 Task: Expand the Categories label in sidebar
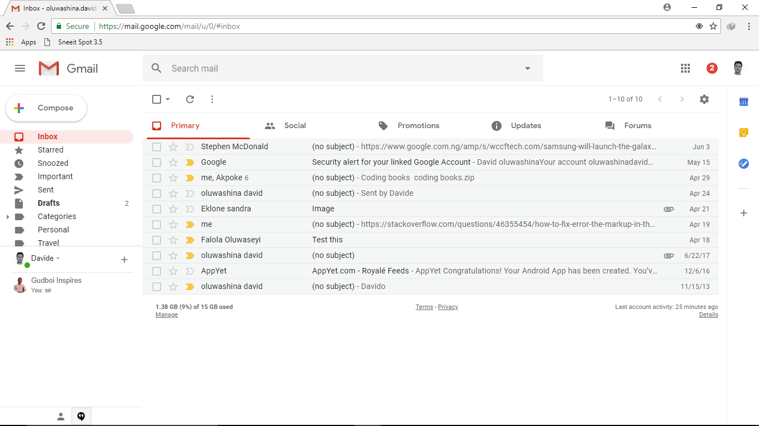8,217
